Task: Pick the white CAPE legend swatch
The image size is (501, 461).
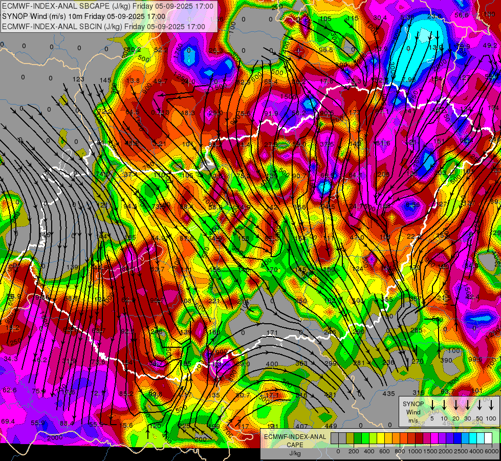Action: (488, 438)
